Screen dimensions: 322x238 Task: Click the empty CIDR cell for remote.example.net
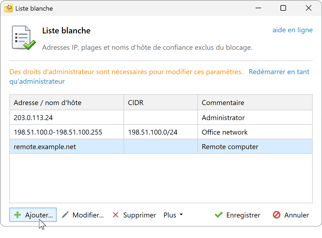click(x=160, y=147)
